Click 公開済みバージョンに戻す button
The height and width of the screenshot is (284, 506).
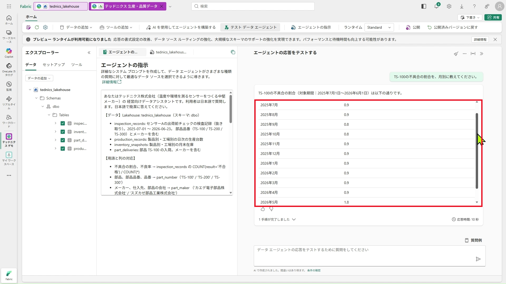[x=453, y=27]
